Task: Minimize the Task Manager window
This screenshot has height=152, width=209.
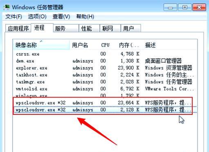Action: click(170, 7)
